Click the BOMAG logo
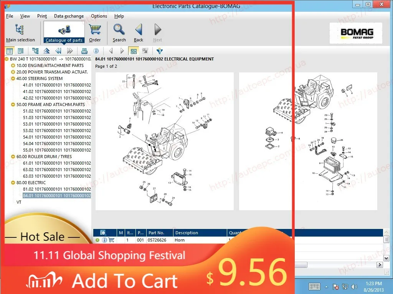 click(x=356, y=33)
